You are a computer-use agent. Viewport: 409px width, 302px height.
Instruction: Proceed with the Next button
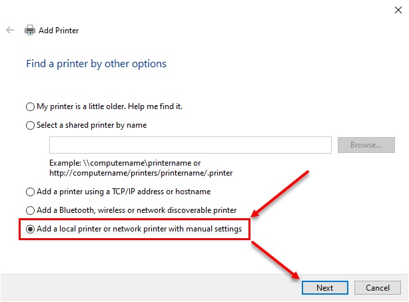325,287
